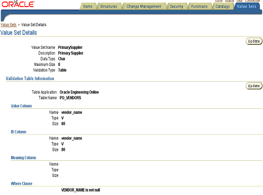The width and height of the screenshot is (263, 195).
Task: Select the VENDOR_NAME is not null clause
Action: click(x=80, y=190)
